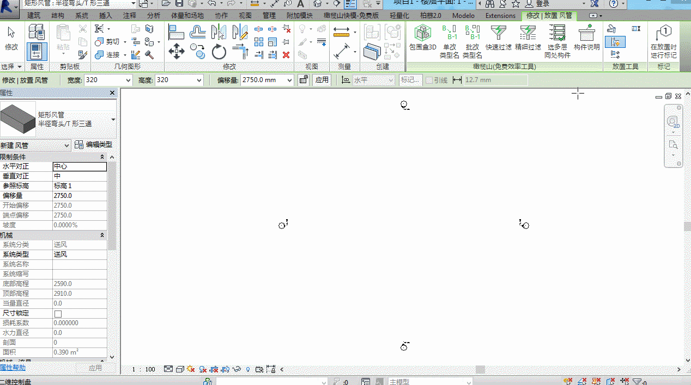Select the Offset tool
Screen dimensions: 691x385
tap(197, 32)
